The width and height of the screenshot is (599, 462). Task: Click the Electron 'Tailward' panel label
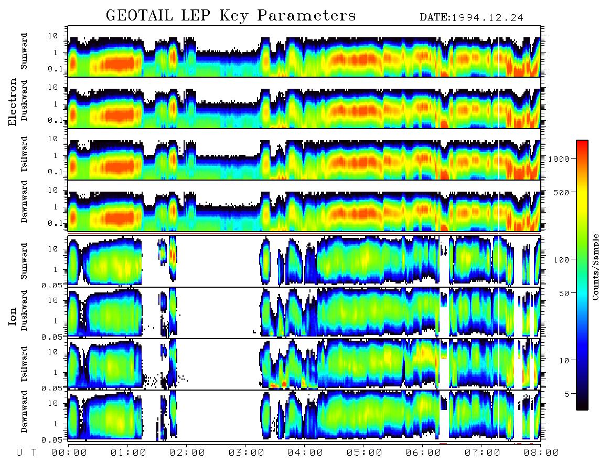[24, 154]
